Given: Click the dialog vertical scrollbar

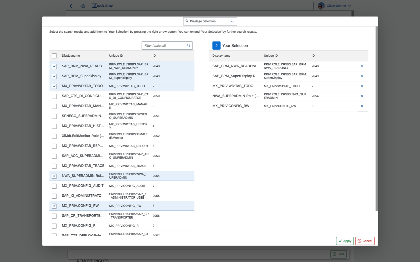Looking at the screenshot, I should (x=377, y=119).
